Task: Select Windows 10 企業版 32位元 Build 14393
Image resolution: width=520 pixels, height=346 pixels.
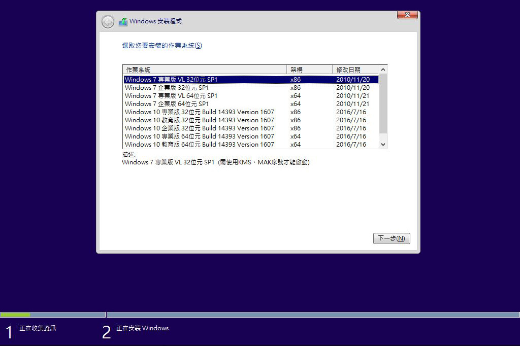Action: click(251, 128)
